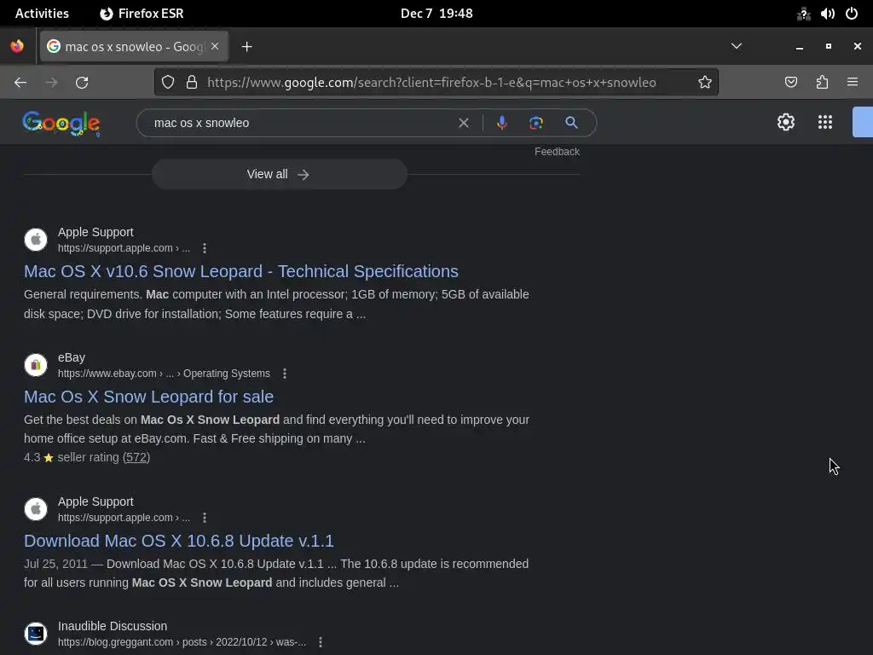The image size is (873, 655).
Task: Open the Firefox hamburger menu
Action: 853,83
